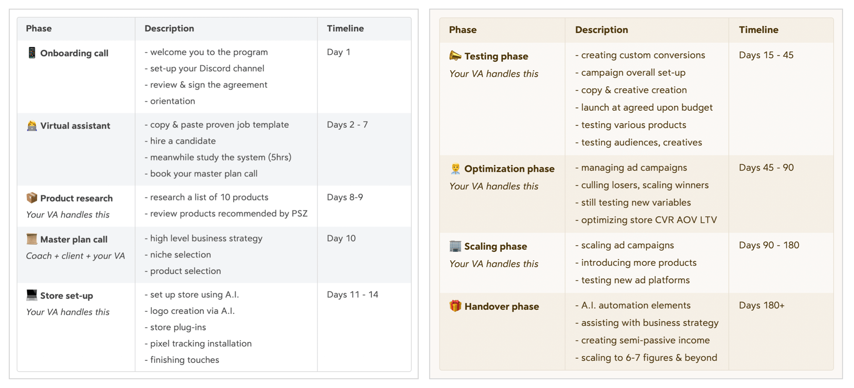Viewport: 854px width, 388px height.
Task: Click the Timeline header in the left table
Action: pyautogui.click(x=345, y=29)
